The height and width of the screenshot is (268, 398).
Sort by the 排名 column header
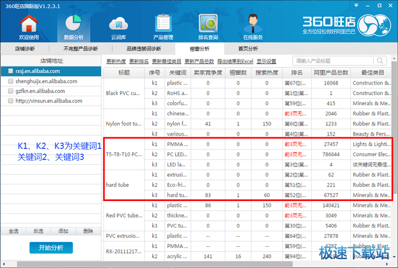[297, 73]
